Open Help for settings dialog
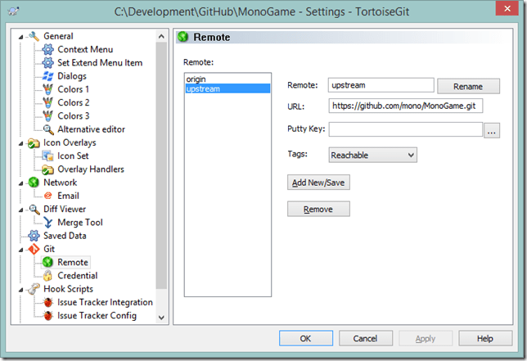 (485, 338)
